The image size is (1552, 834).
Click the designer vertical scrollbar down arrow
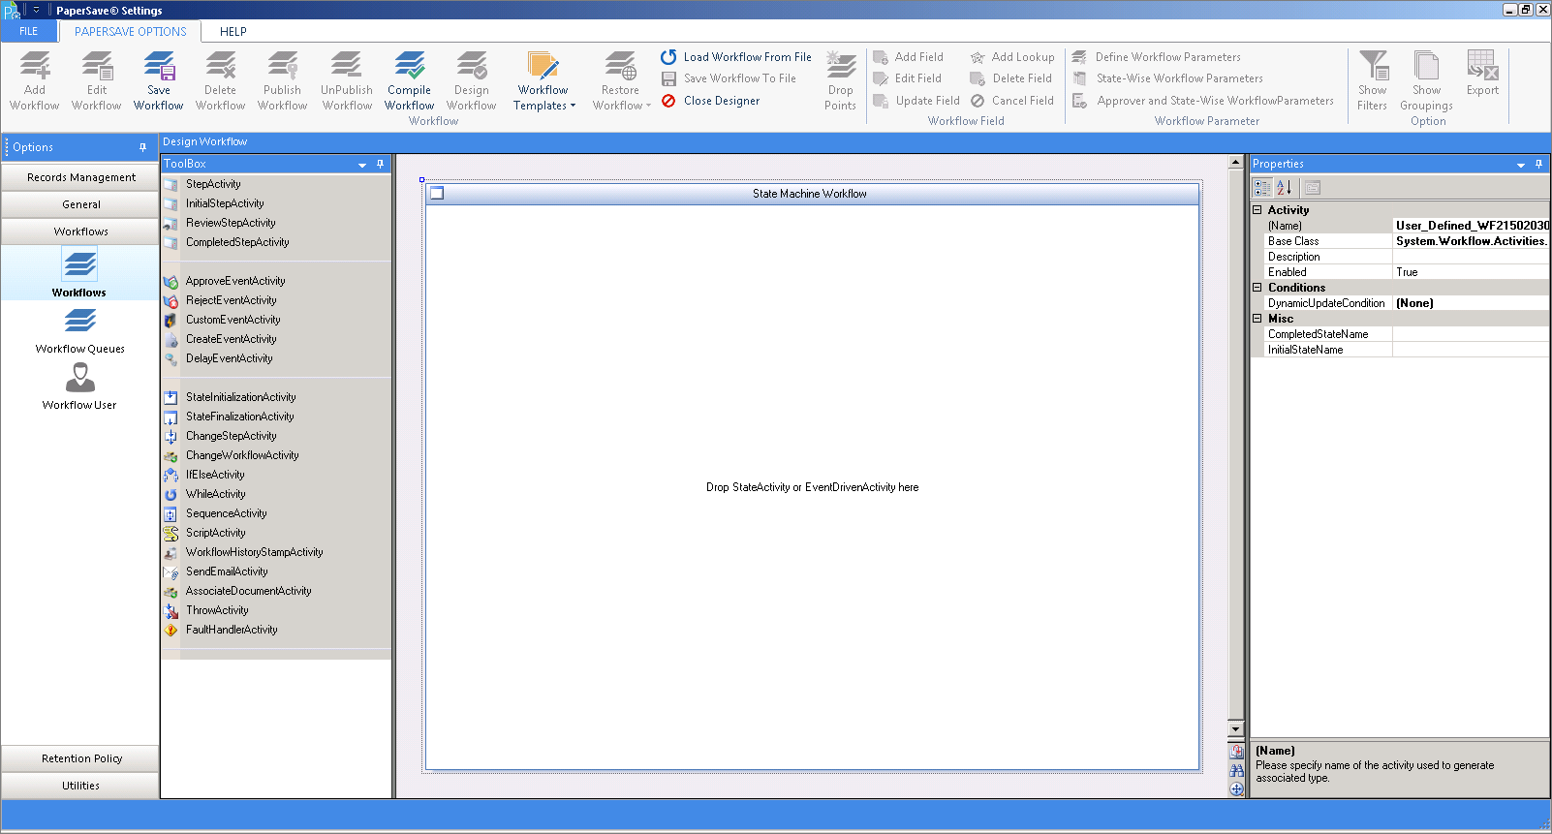1235,729
